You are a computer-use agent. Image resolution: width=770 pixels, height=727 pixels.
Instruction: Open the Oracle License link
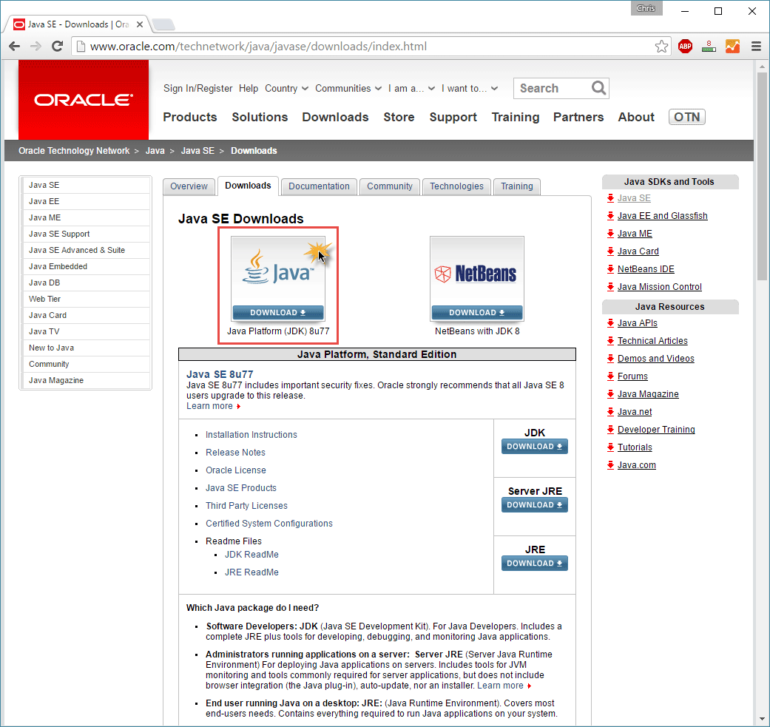coord(236,470)
